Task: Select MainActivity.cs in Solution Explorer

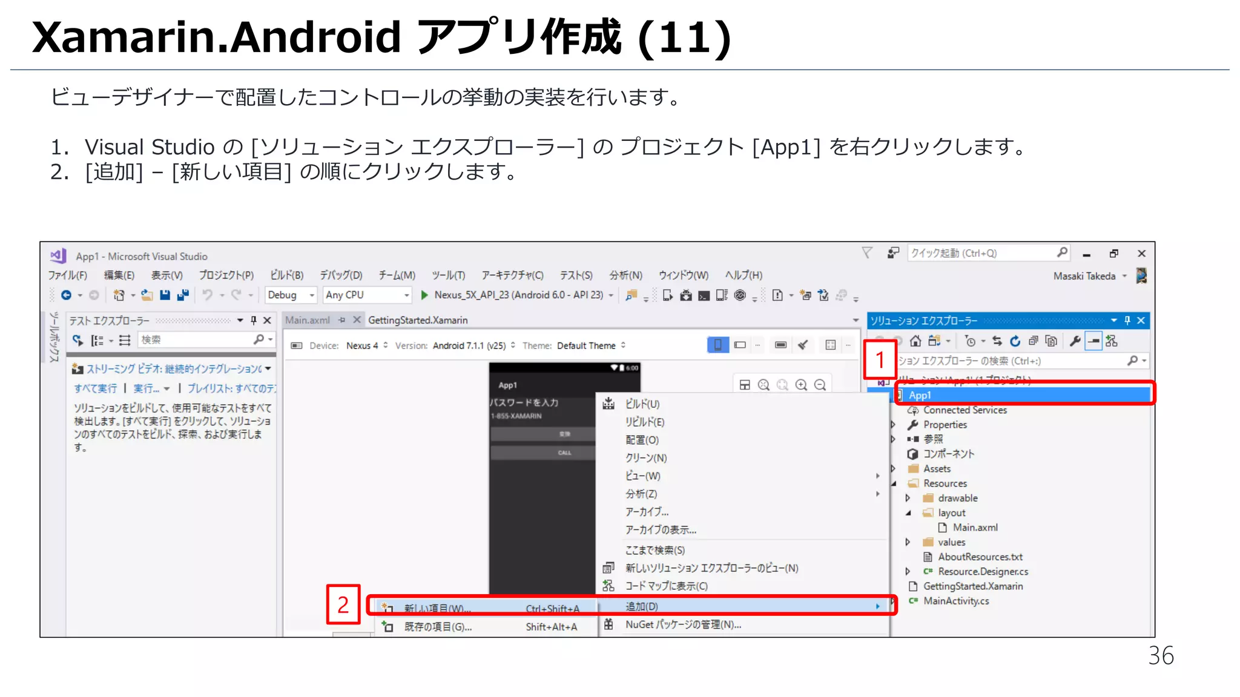Action: point(956,601)
